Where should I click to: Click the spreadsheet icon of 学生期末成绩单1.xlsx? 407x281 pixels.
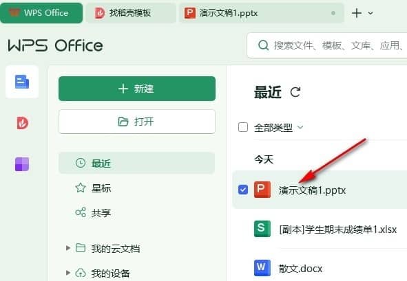click(x=262, y=229)
